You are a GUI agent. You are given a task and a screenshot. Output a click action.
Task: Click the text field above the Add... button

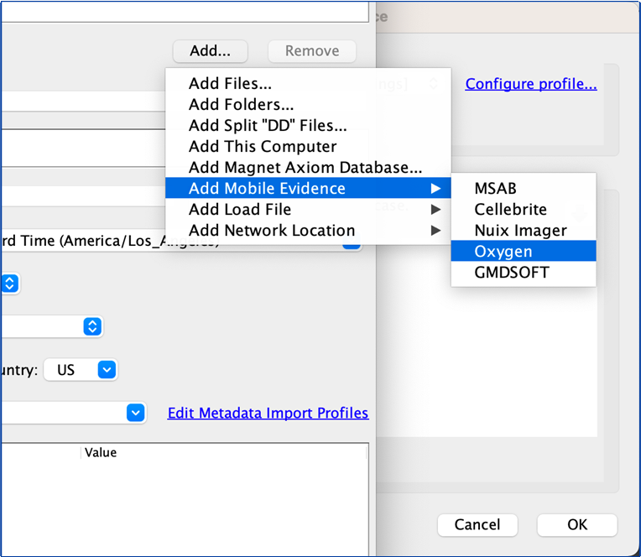coord(185,13)
